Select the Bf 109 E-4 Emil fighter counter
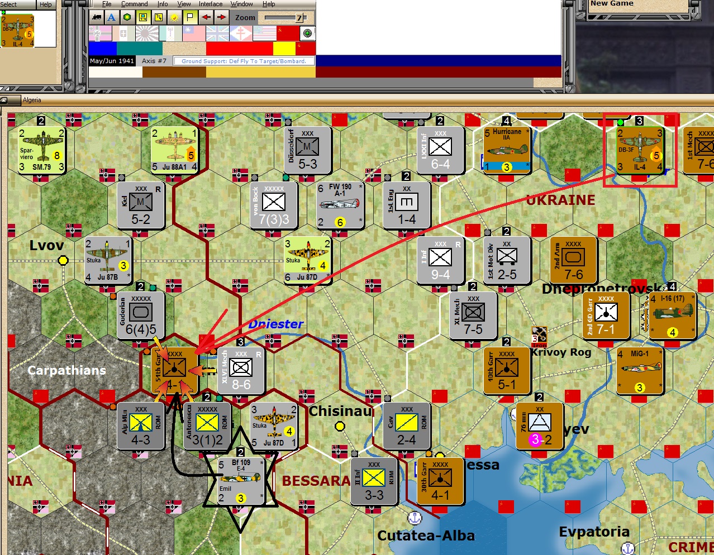Viewport: 714px width, 555px height. [241, 481]
